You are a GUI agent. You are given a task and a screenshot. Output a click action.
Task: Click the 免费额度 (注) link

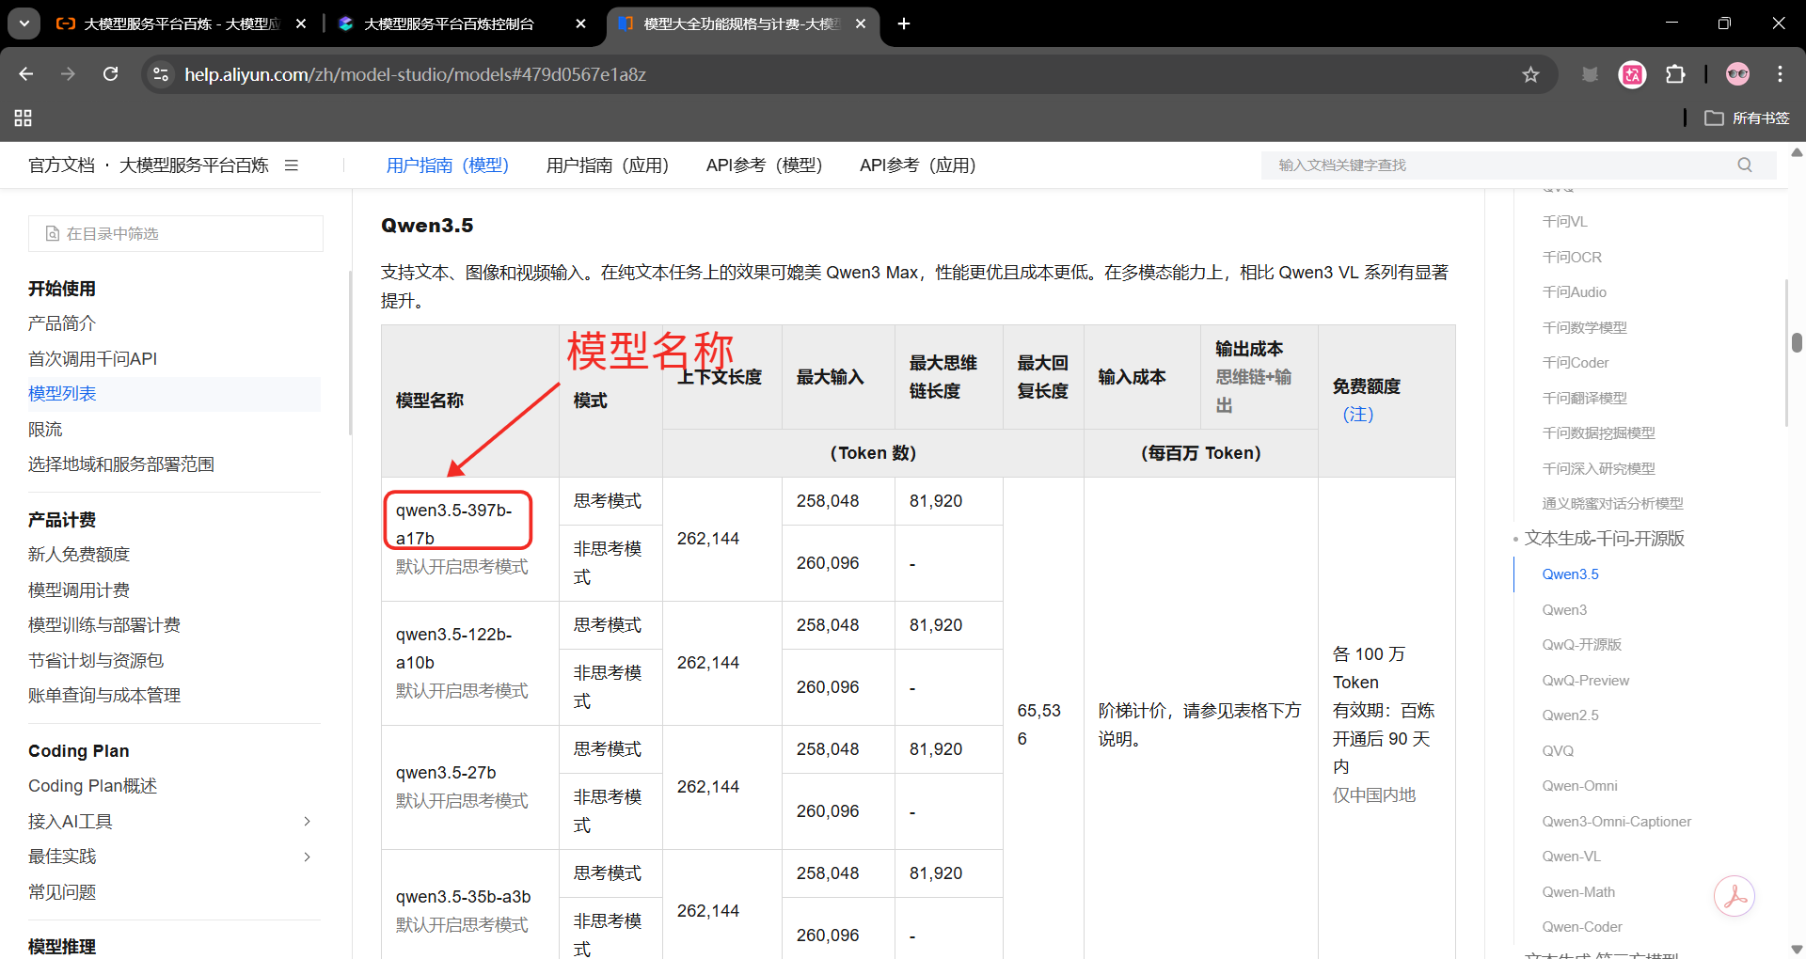1358,415
